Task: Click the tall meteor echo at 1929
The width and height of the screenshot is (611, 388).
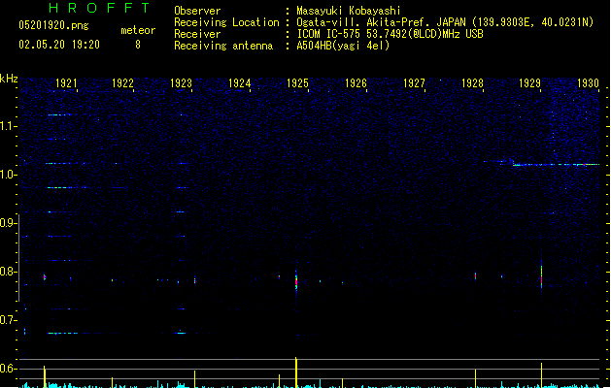Action: pos(541,275)
